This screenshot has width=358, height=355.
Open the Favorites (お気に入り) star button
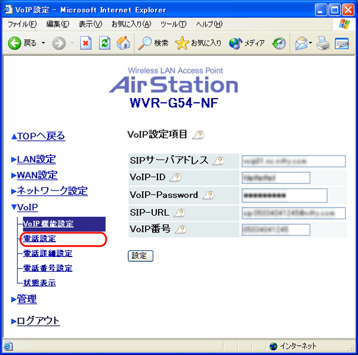(199, 43)
